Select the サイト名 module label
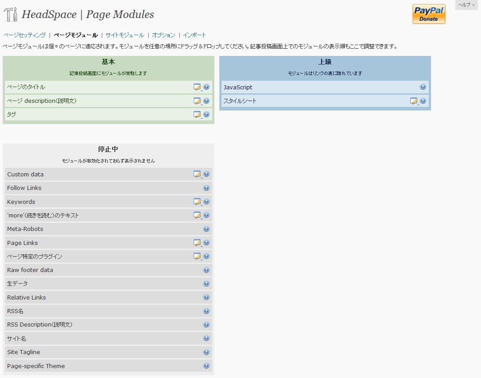 point(17,338)
